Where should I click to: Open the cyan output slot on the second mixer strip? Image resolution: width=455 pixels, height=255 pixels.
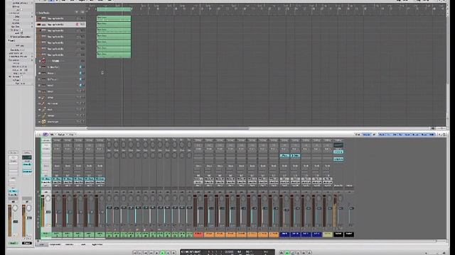tap(57, 179)
